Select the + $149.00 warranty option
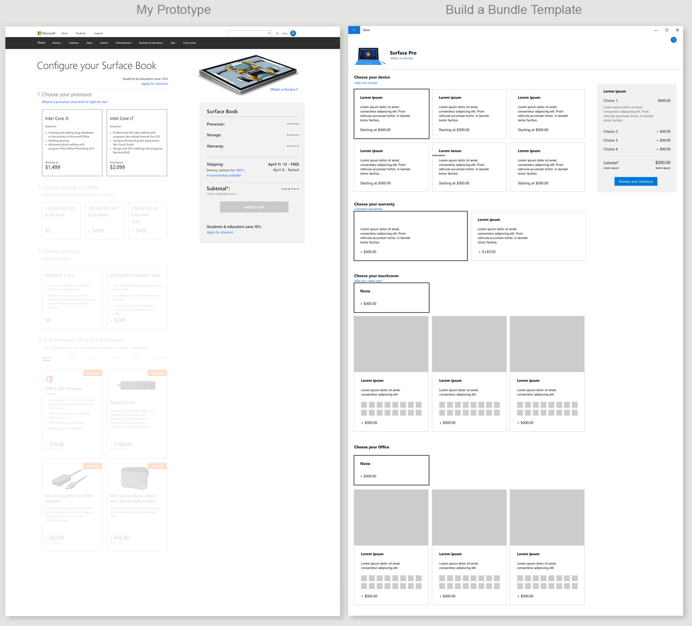This screenshot has height=626, width=692. [528, 236]
